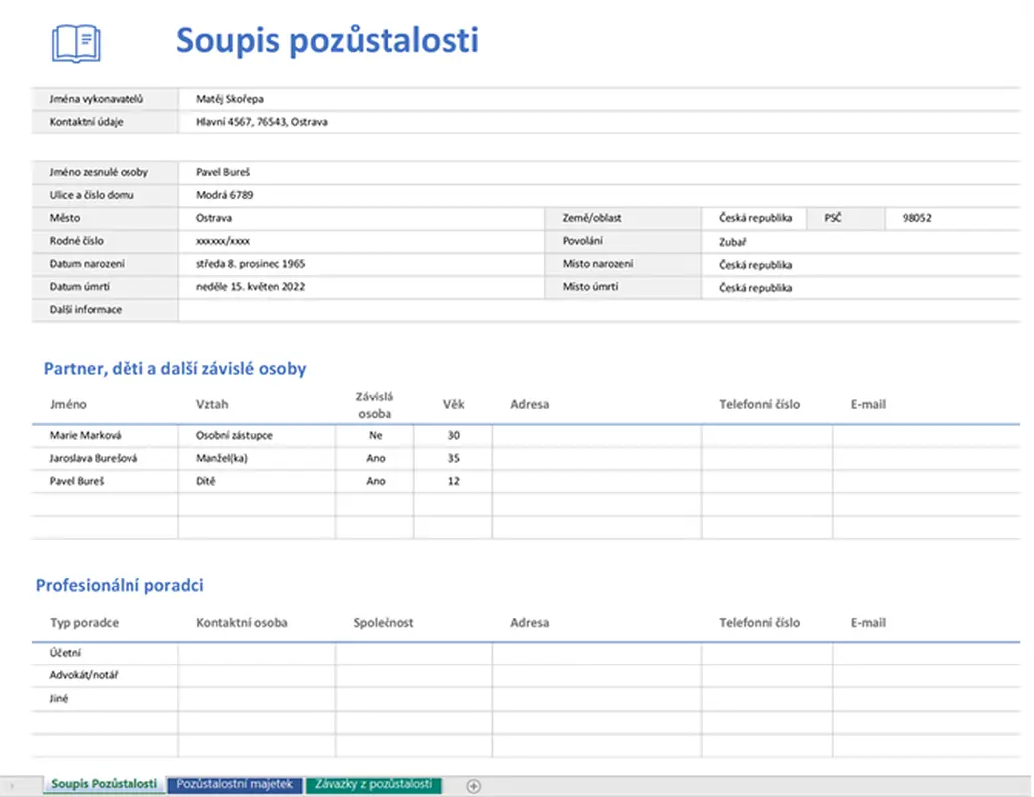Select the Místo narození value Česká republika
Screen dimensions: 1034x797
point(862,265)
